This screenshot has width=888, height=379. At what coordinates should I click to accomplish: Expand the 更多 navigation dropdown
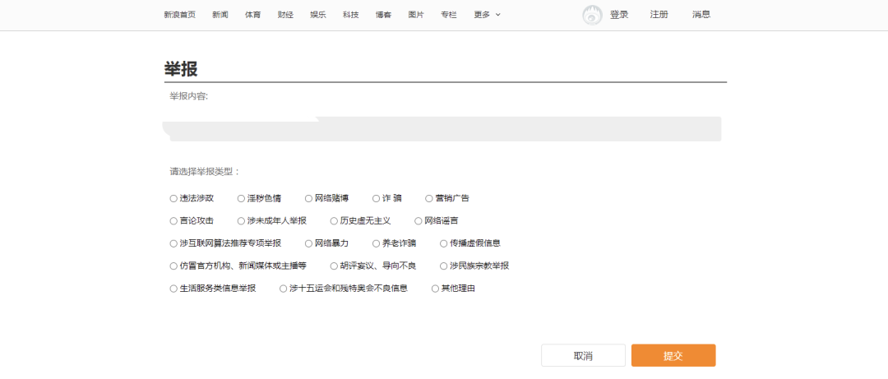pyautogui.click(x=487, y=16)
